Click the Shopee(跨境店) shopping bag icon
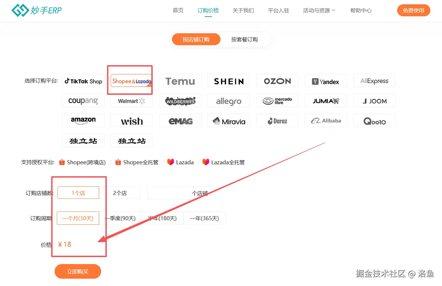 [x=62, y=162]
